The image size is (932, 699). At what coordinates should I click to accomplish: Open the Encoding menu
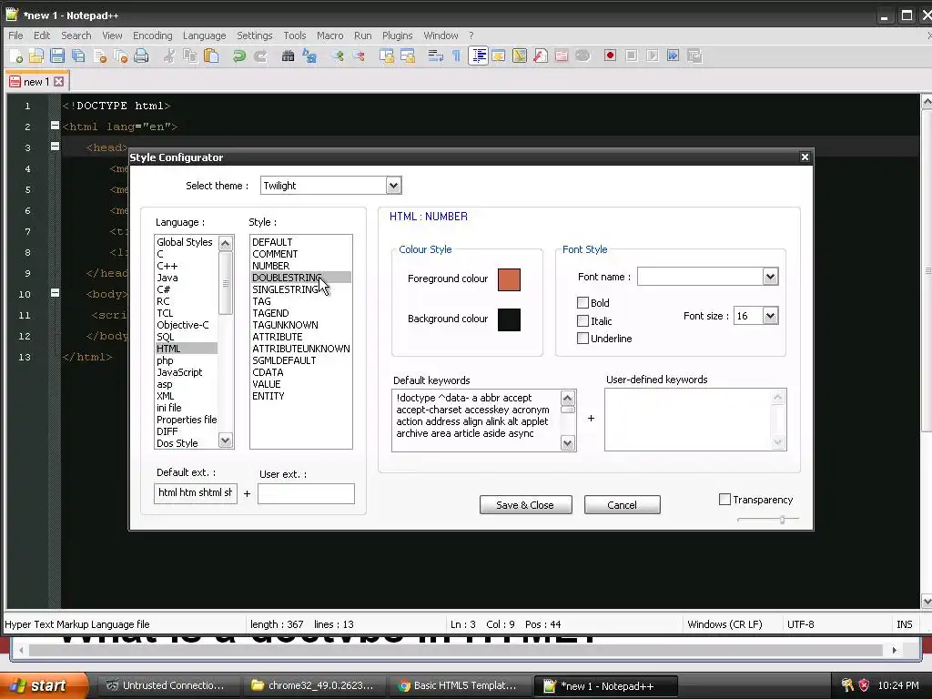(152, 35)
